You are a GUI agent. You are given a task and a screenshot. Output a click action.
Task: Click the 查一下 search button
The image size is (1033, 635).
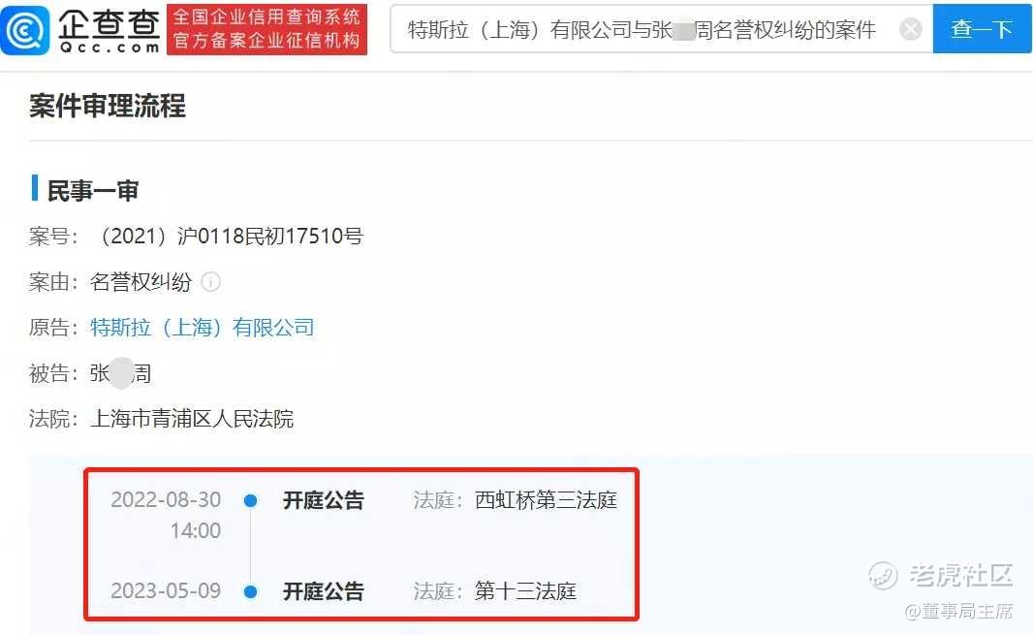[982, 29]
